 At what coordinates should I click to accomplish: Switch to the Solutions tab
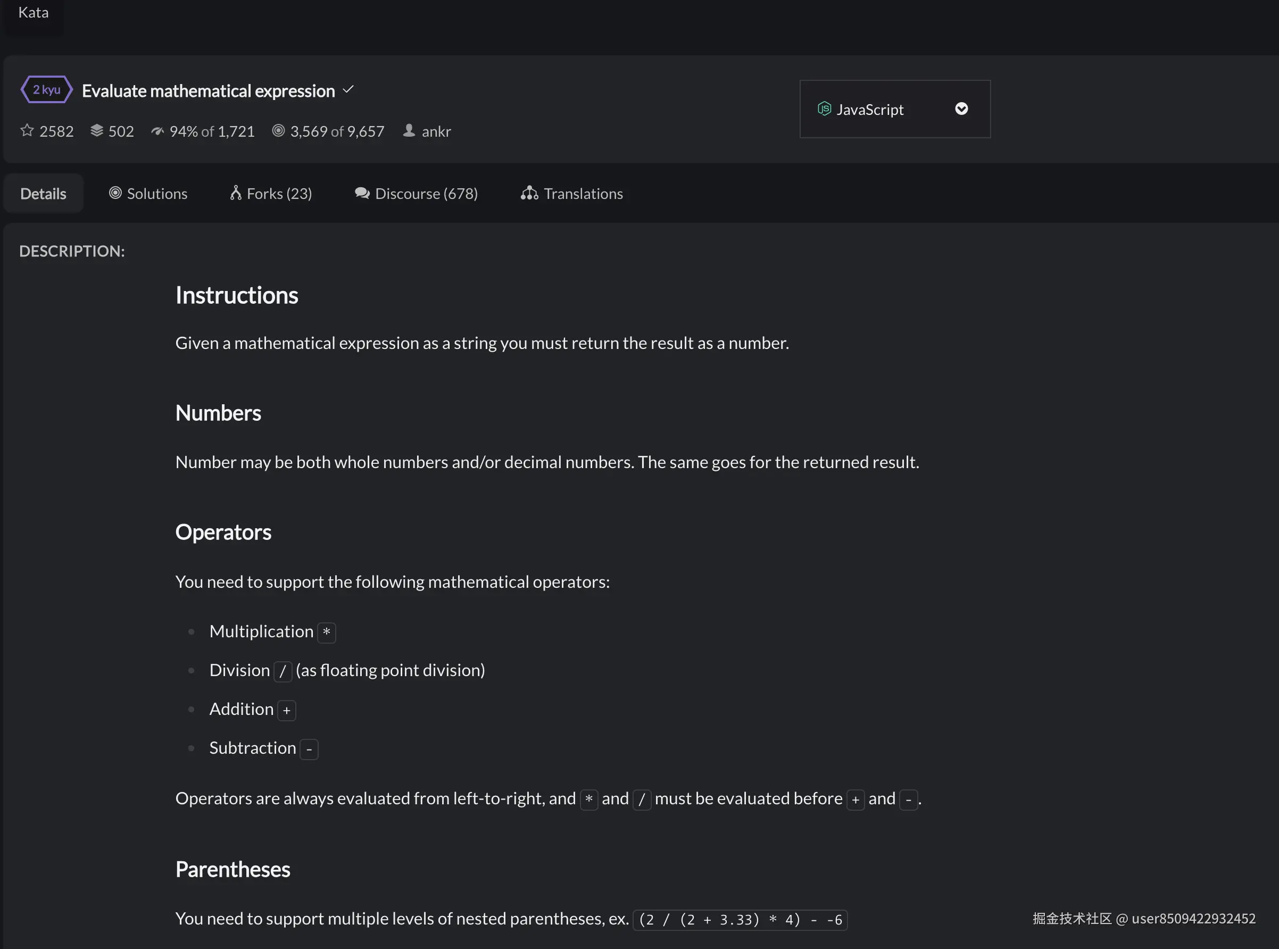148,194
